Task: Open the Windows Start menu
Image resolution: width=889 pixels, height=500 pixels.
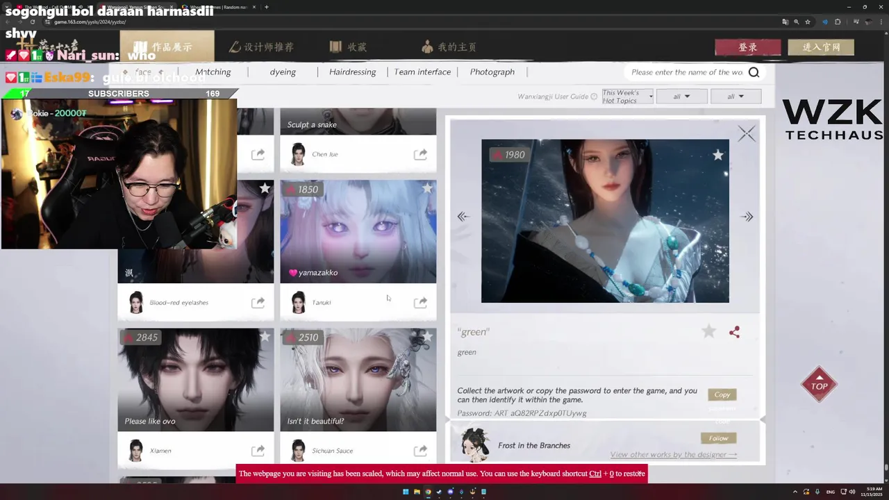Action: click(x=406, y=492)
